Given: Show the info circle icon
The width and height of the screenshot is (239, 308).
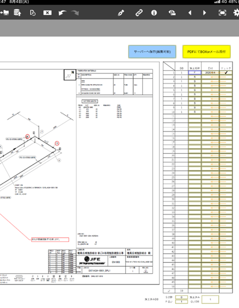Looking at the screenshot, I should [x=154, y=13].
